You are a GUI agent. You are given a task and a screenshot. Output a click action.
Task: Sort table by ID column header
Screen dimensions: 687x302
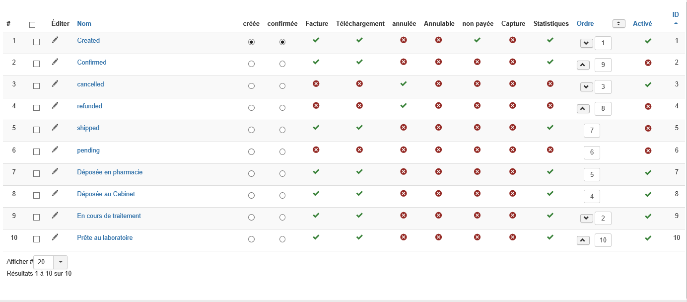click(676, 15)
